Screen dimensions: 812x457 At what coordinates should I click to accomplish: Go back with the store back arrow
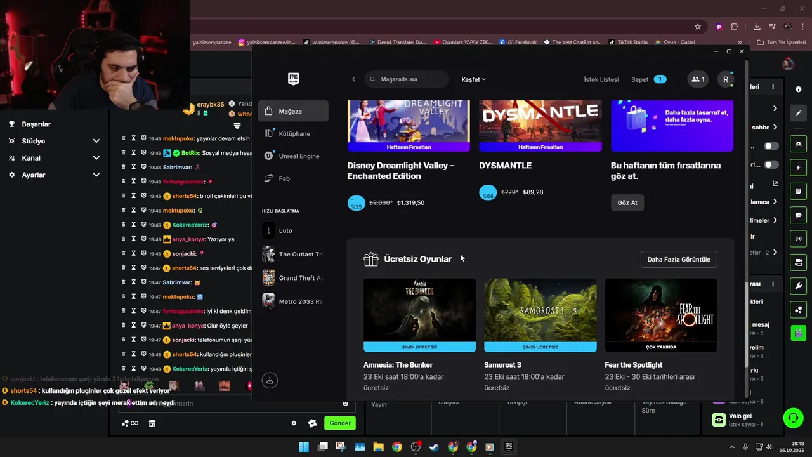[x=353, y=79]
